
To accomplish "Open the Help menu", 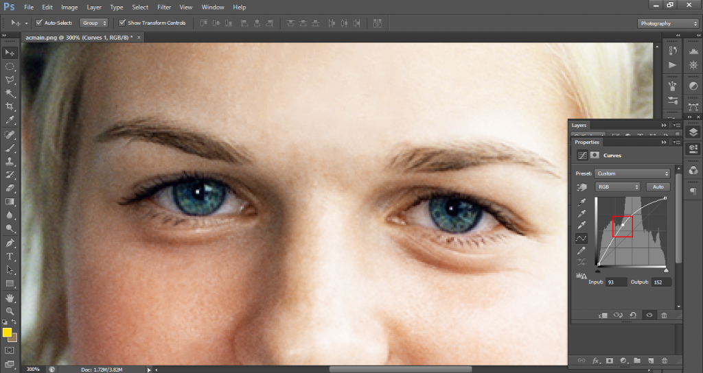I will 240,7.
